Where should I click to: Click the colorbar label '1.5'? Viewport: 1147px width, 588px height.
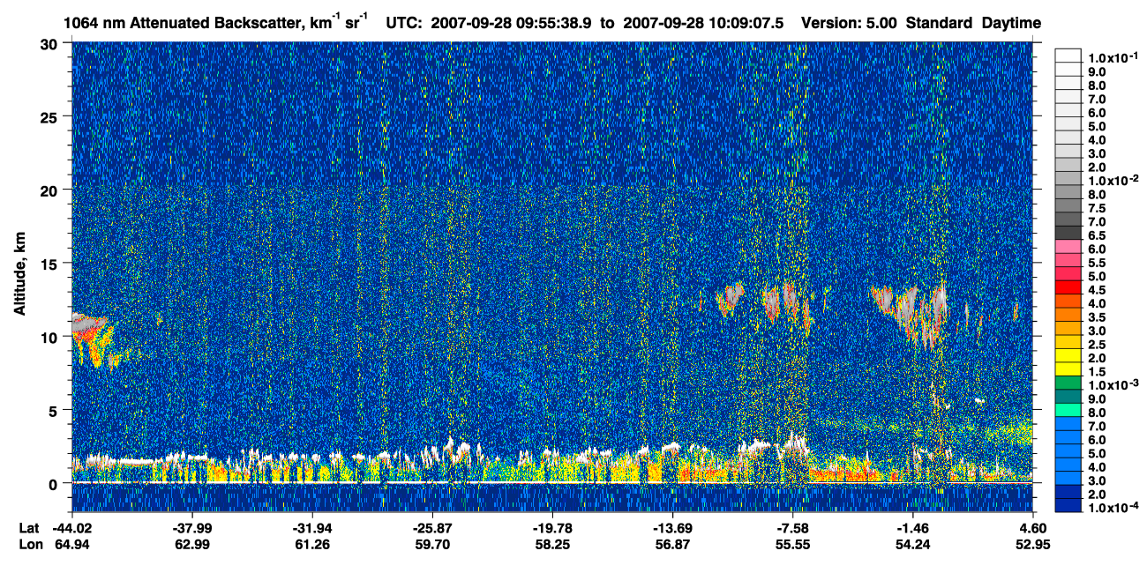(x=1098, y=371)
